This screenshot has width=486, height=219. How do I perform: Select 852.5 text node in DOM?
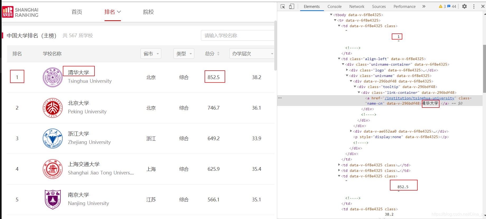[x=403, y=187]
